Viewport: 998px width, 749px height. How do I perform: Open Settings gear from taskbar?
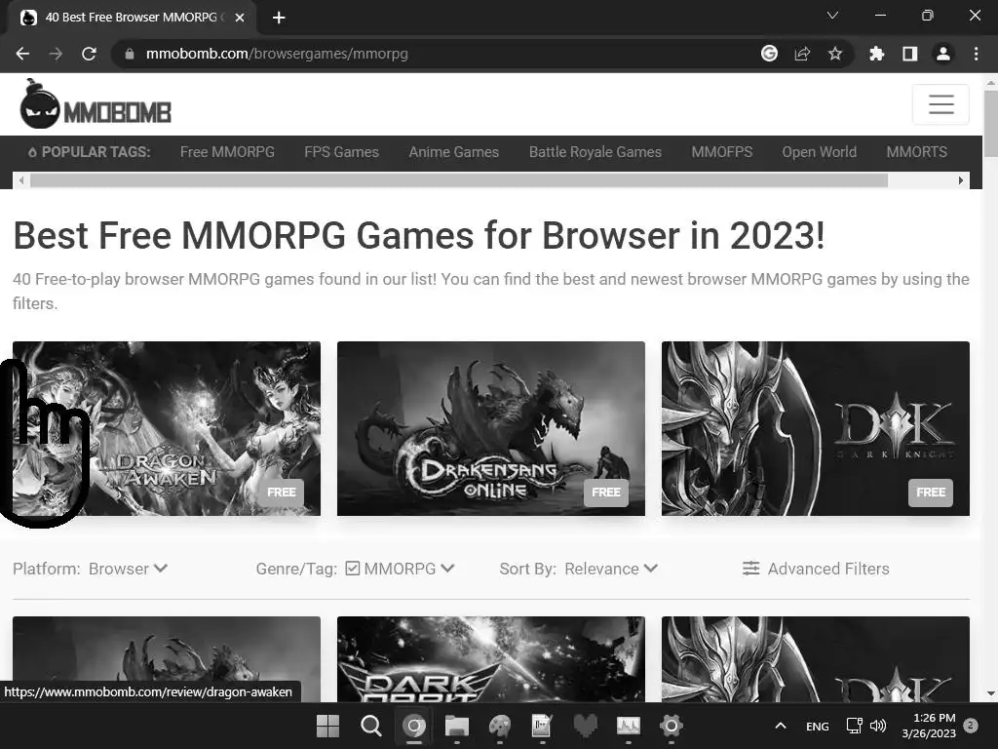[671, 726]
